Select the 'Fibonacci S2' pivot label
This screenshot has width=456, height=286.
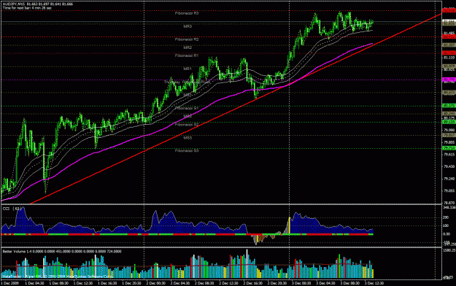click(187, 125)
